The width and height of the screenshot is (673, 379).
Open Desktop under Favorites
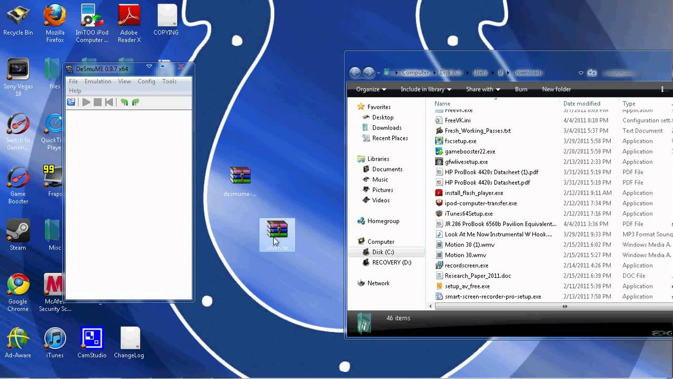tap(377, 117)
